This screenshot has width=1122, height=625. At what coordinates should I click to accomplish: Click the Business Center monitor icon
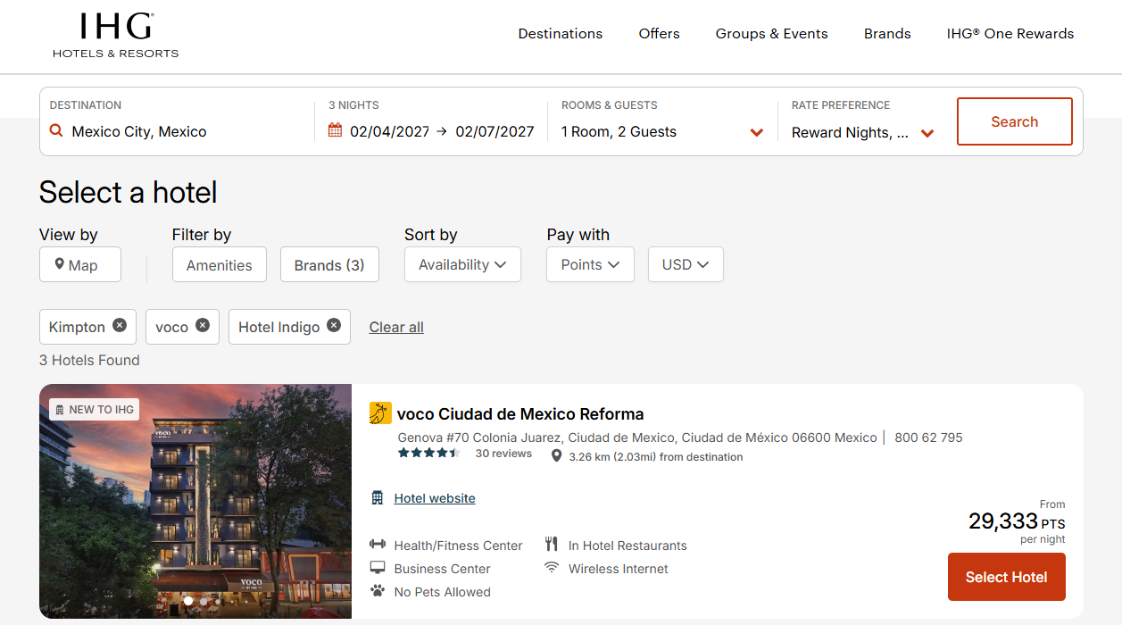(x=377, y=568)
